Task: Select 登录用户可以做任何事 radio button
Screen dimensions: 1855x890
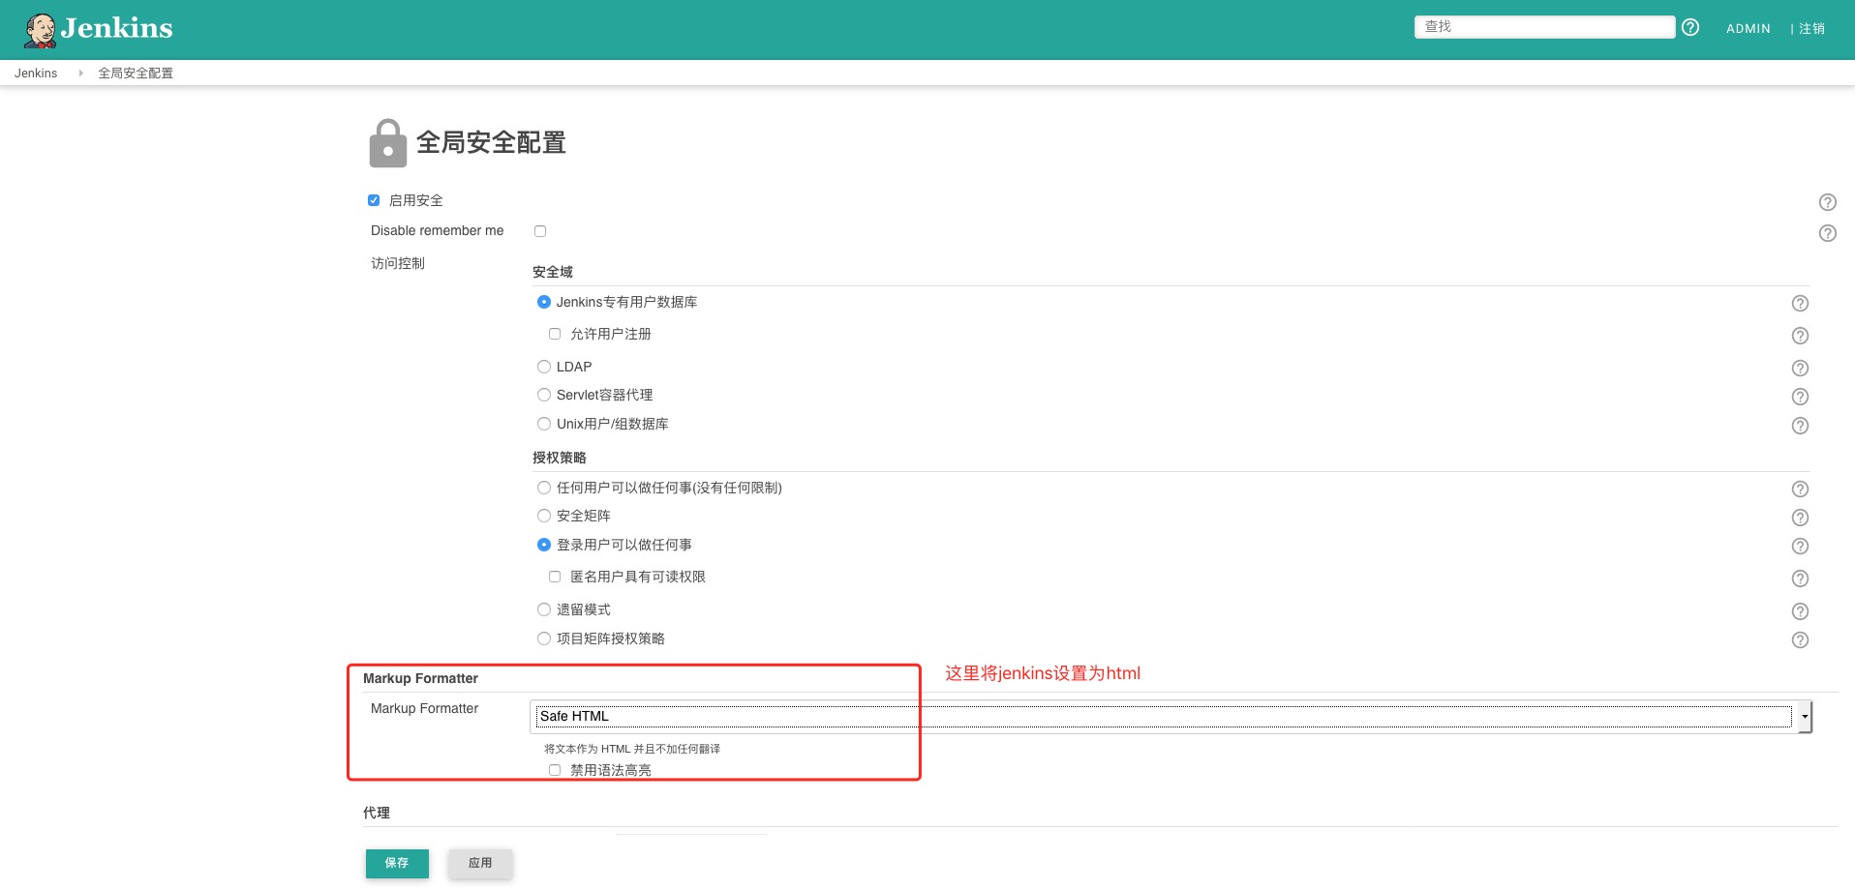Action: (544, 545)
